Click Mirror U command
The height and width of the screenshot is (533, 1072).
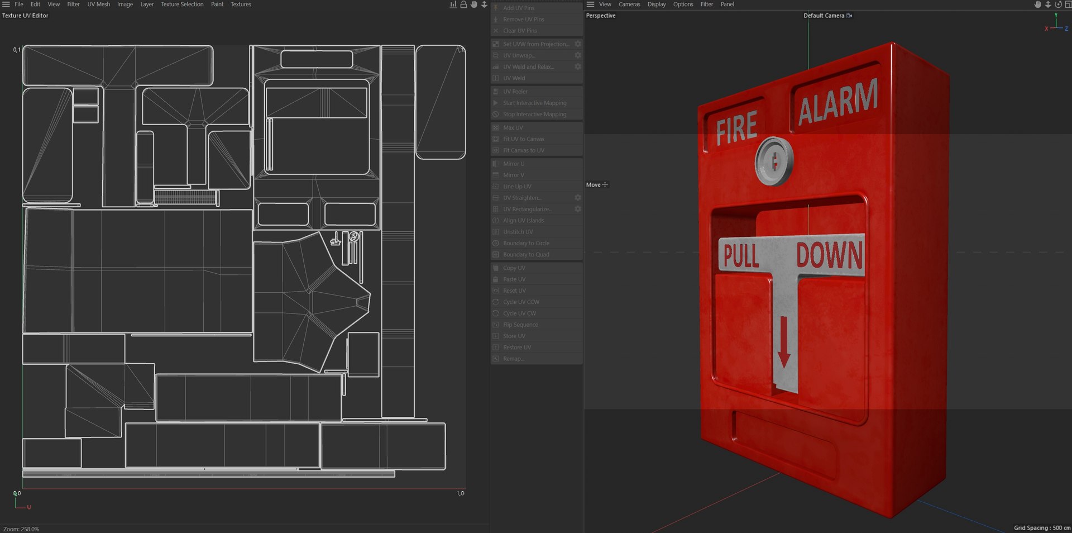(537, 164)
